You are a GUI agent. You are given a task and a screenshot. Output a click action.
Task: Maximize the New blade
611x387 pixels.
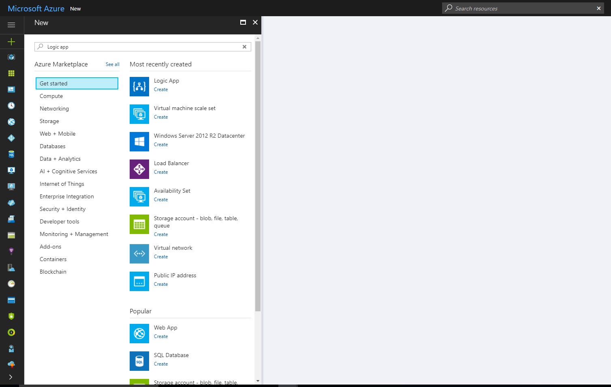pos(243,22)
